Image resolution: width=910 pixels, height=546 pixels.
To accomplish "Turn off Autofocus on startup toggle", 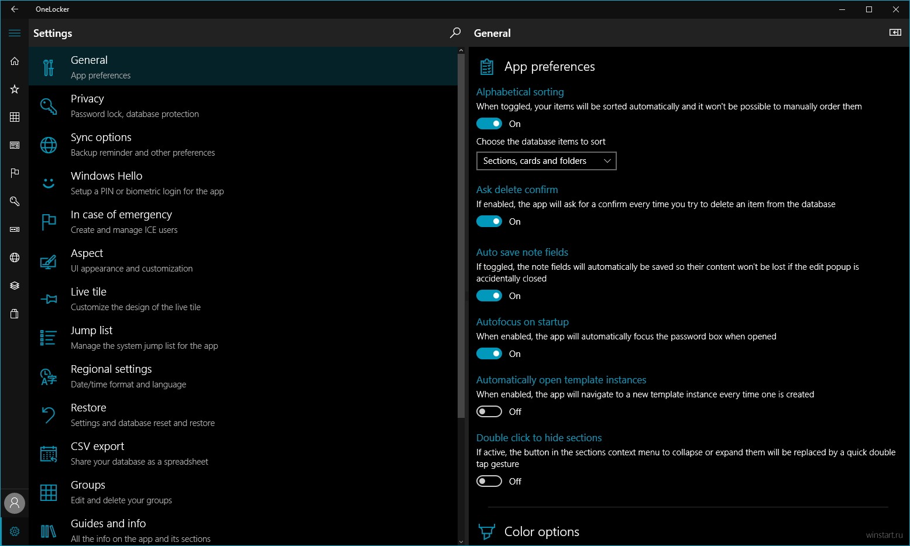I will pos(489,353).
